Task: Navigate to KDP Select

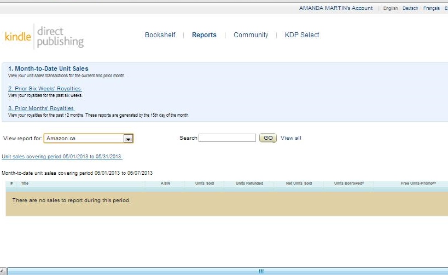Action: [301, 35]
